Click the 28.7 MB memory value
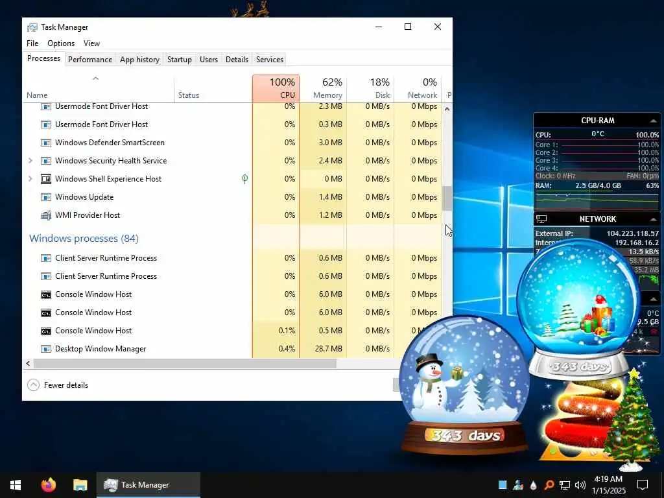 tap(328, 349)
